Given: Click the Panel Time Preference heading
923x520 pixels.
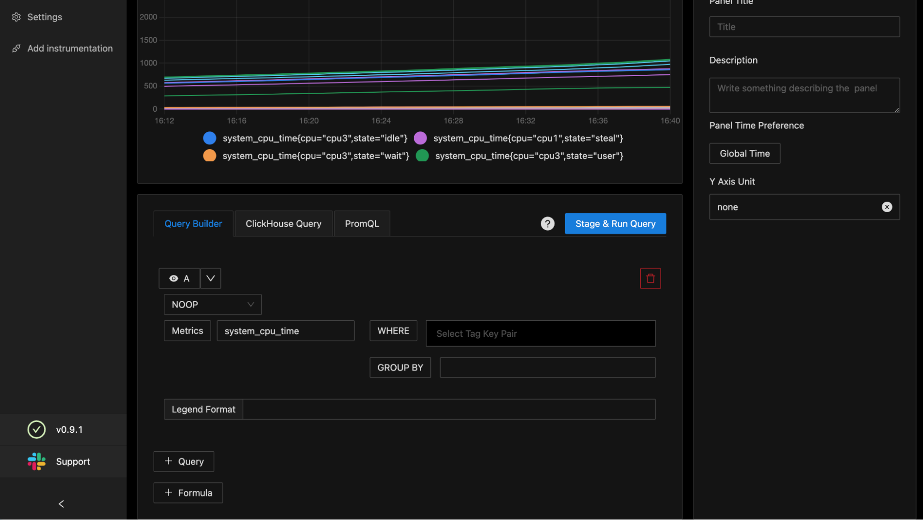Looking at the screenshot, I should (x=756, y=126).
